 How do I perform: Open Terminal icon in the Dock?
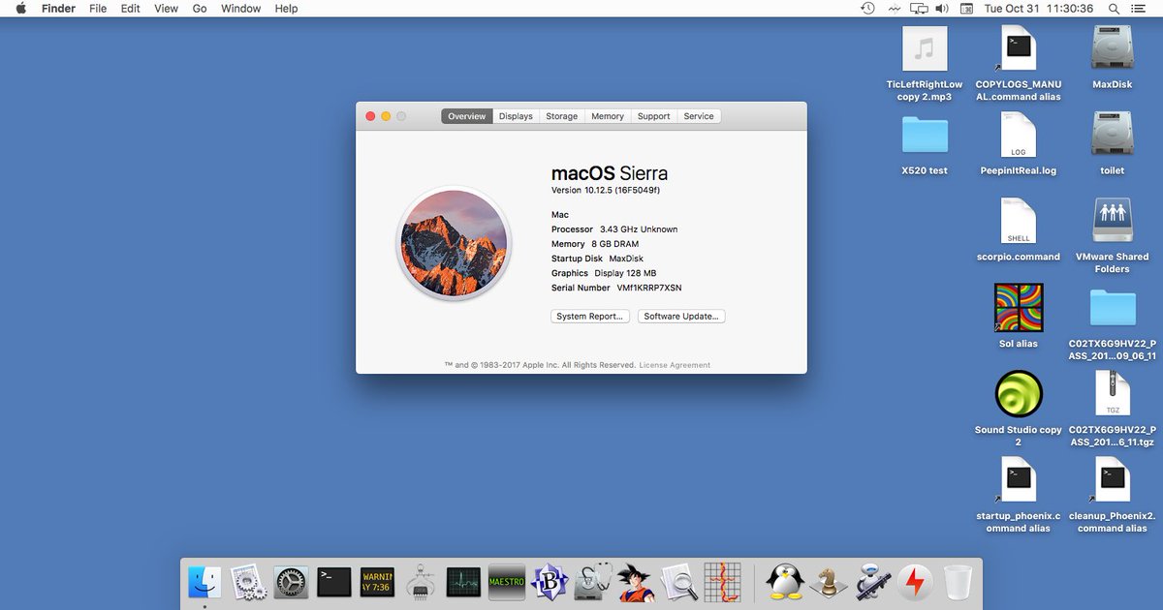pos(334,582)
